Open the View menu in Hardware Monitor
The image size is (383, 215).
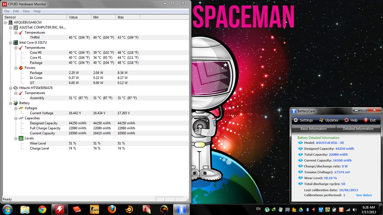[26, 11]
